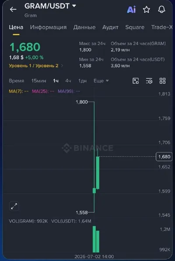The height and width of the screenshot is (261, 175).
Task: Open the Аудит tab
Action: click(x=110, y=27)
